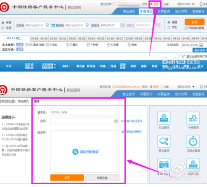
Task: Open the ticket-board icon under 票价查询
Action: pyautogui.click(x=164, y=164)
